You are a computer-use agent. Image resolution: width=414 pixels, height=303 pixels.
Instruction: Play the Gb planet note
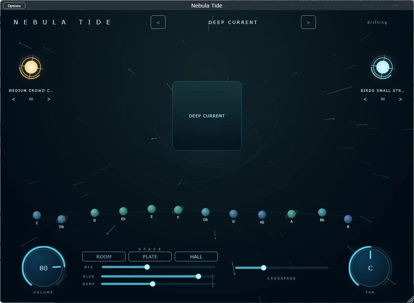(x=205, y=212)
